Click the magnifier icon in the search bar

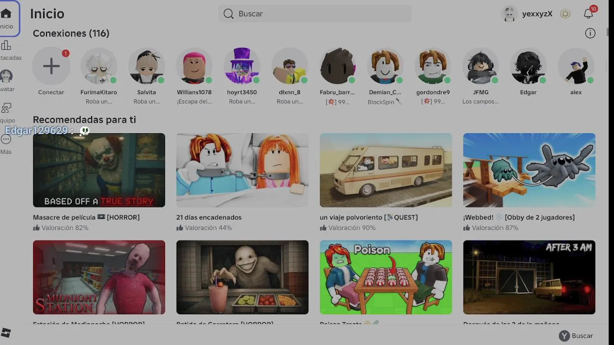tap(229, 14)
